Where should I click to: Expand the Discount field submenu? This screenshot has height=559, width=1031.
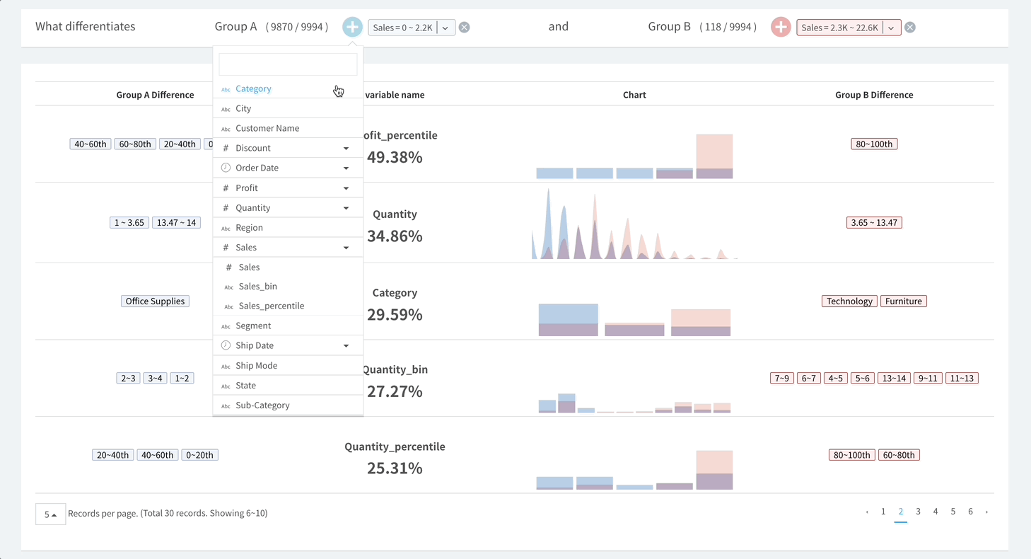pos(346,149)
